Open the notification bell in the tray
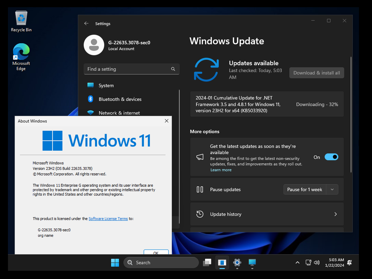The height and width of the screenshot is (279, 372). (349, 263)
